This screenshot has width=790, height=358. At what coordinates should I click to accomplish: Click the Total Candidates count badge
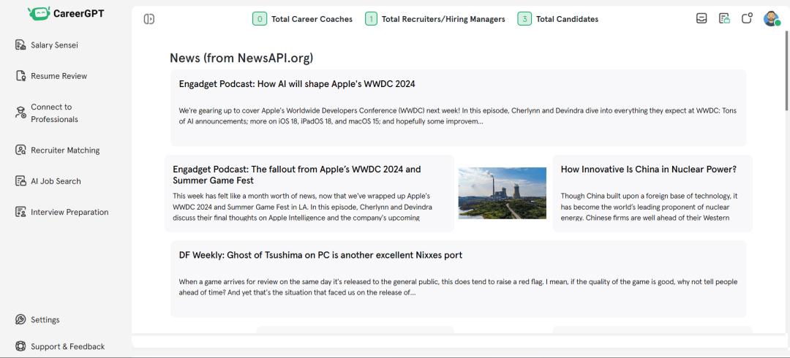(x=524, y=19)
